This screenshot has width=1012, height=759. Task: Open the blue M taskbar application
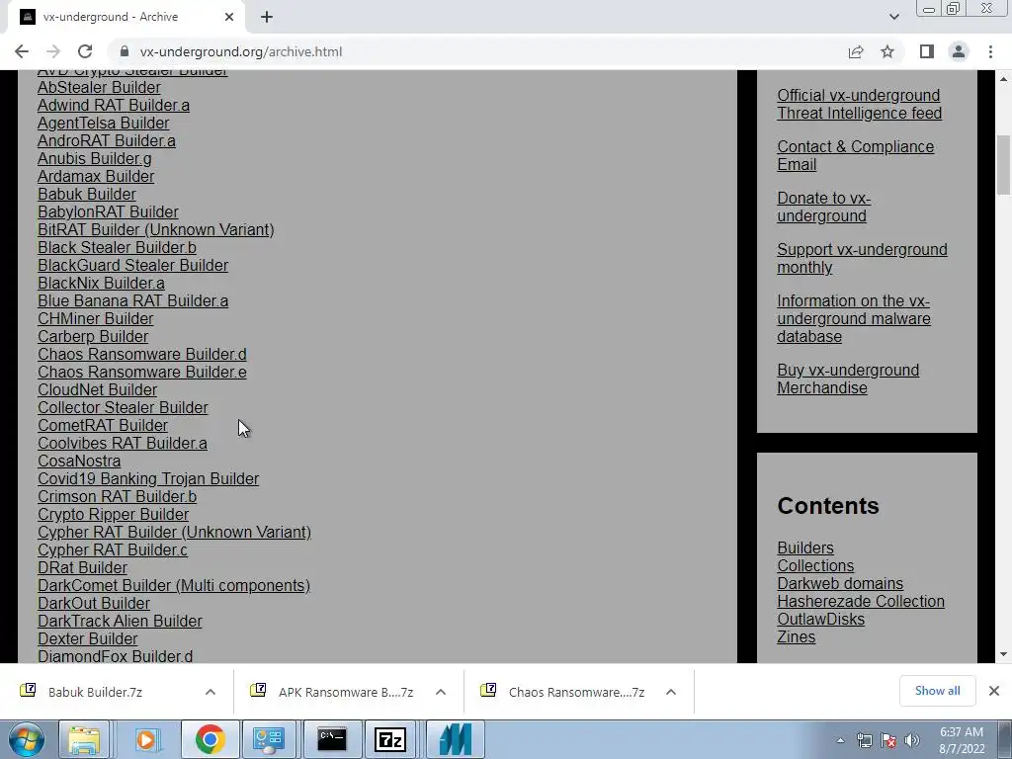[x=455, y=739]
